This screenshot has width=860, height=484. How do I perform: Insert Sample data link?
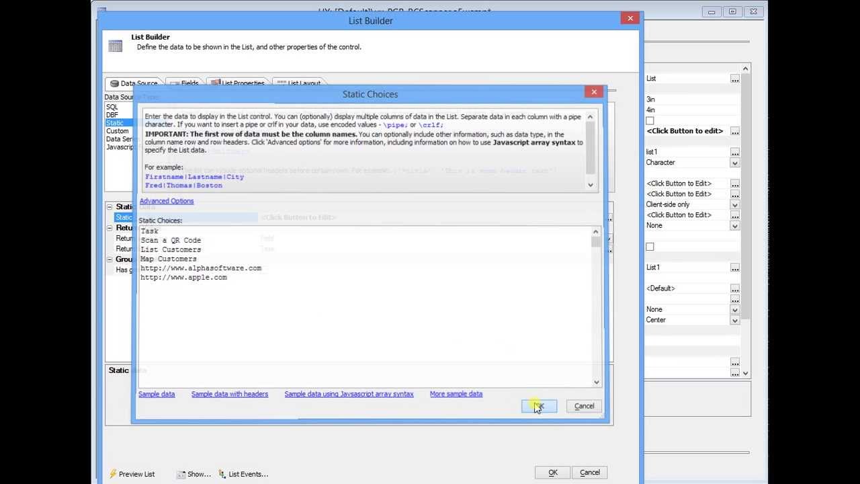(157, 394)
